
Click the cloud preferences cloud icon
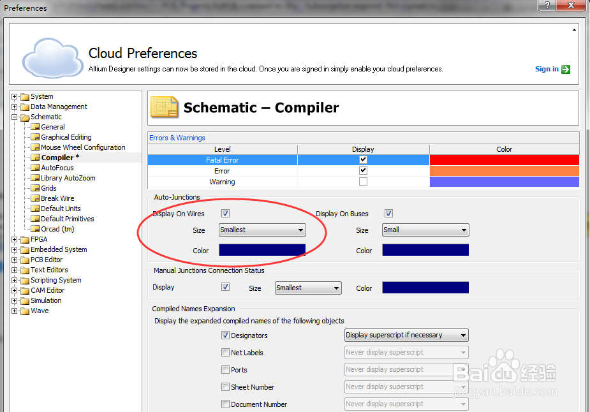(x=53, y=57)
